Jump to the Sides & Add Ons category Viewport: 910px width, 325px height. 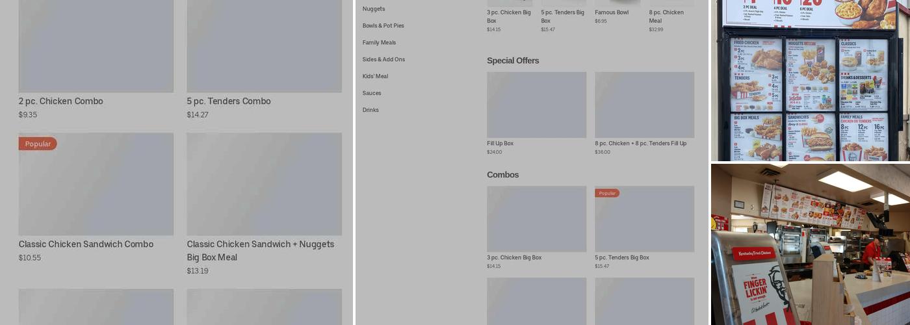(x=383, y=60)
